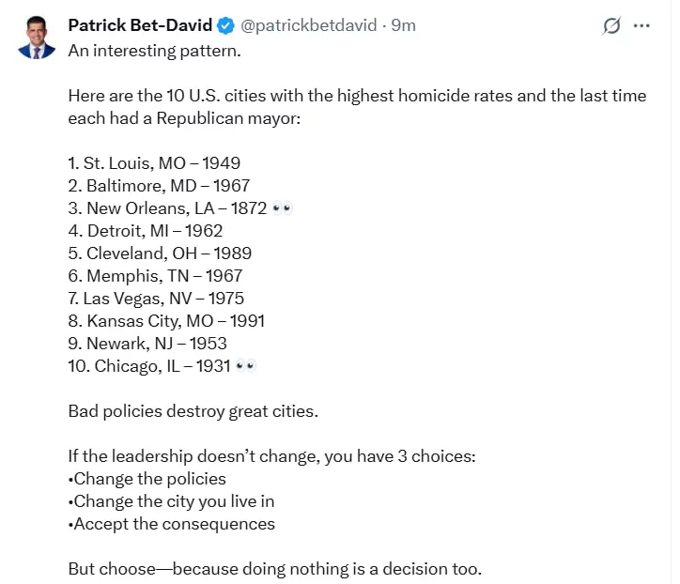Click the @patrickbetdavid handle
Screen dimensions: 680x584
308,25
